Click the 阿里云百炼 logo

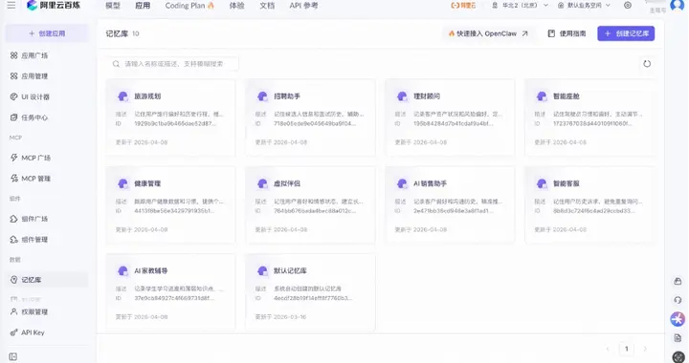tap(54, 6)
